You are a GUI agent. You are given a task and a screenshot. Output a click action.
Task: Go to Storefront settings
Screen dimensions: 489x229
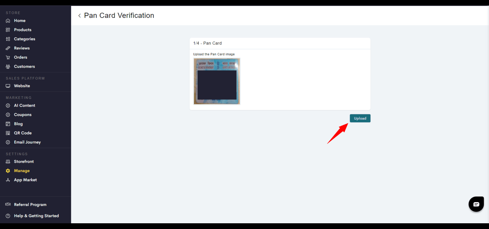click(x=24, y=162)
